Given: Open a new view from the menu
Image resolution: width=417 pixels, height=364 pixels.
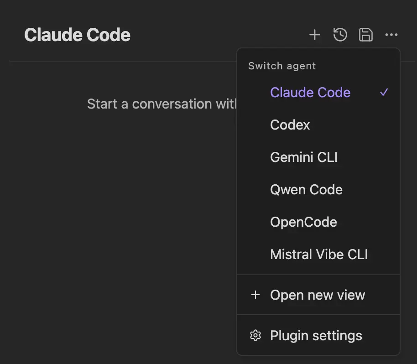Looking at the screenshot, I should tap(318, 295).
